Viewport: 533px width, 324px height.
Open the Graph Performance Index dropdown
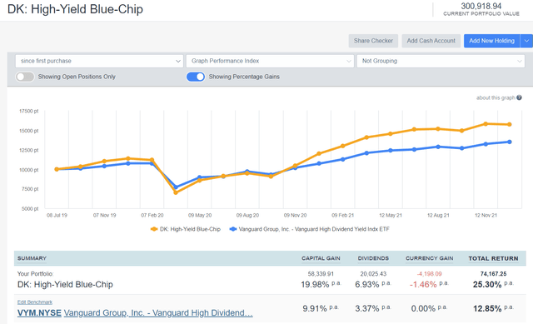(x=270, y=61)
